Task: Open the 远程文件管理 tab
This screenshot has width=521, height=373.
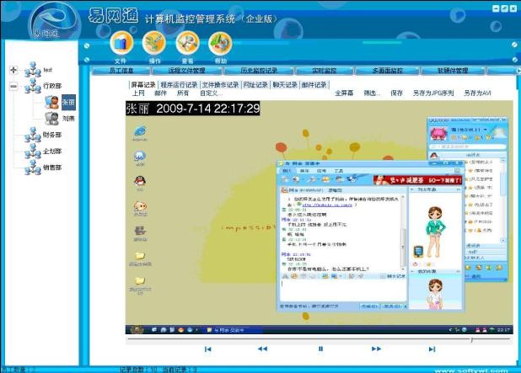Action: (186, 72)
